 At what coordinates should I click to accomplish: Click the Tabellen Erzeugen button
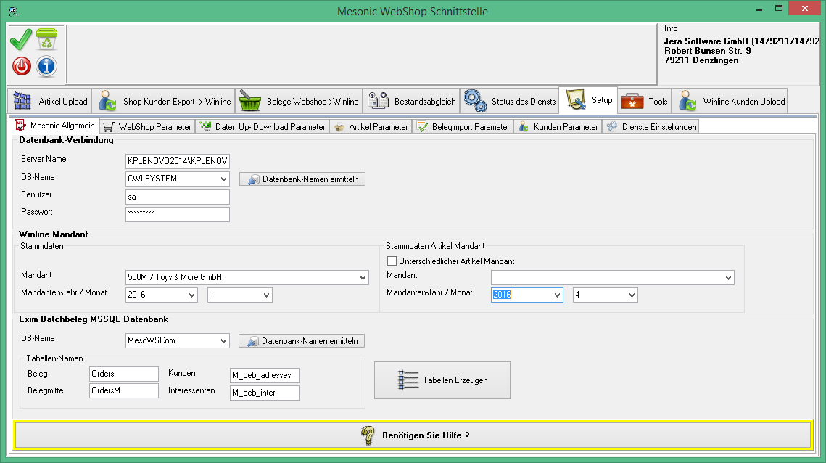[442, 380]
